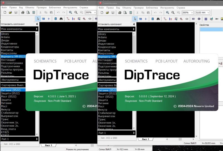Screen dimensions: 223x151
Task: Select Микросхемы library in DipTrace 5.0 window
Action: pos(106,53)
